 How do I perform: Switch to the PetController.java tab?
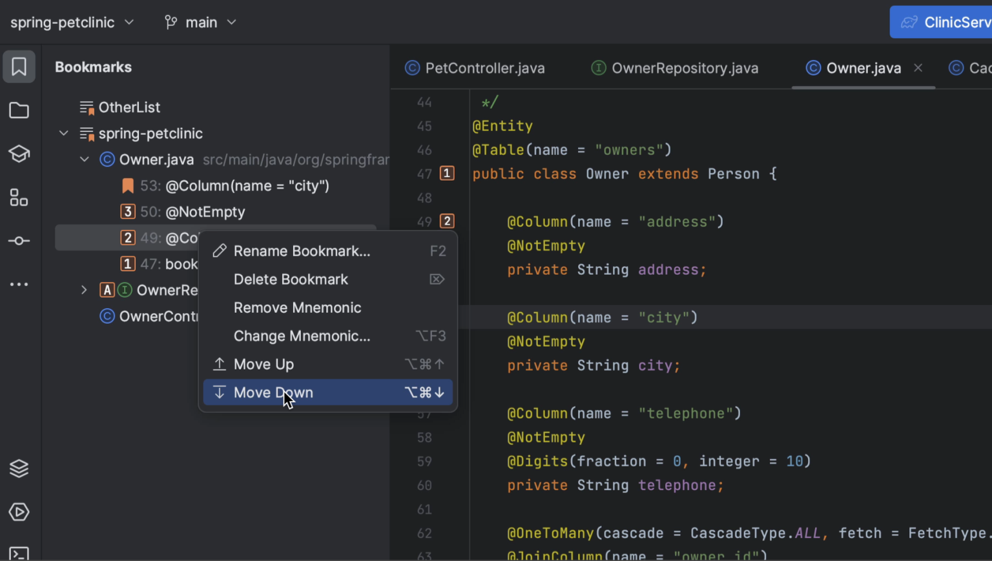pyautogui.click(x=484, y=68)
